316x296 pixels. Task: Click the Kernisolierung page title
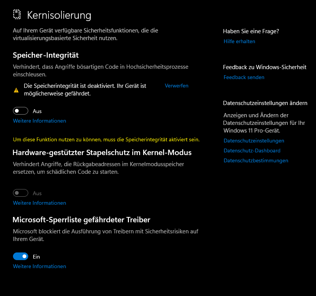pyautogui.click(x=59, y=15)
